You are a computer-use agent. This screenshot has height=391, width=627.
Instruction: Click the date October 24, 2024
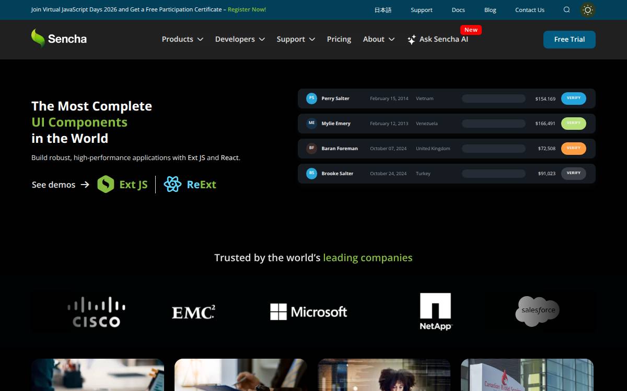pos(388,174)
